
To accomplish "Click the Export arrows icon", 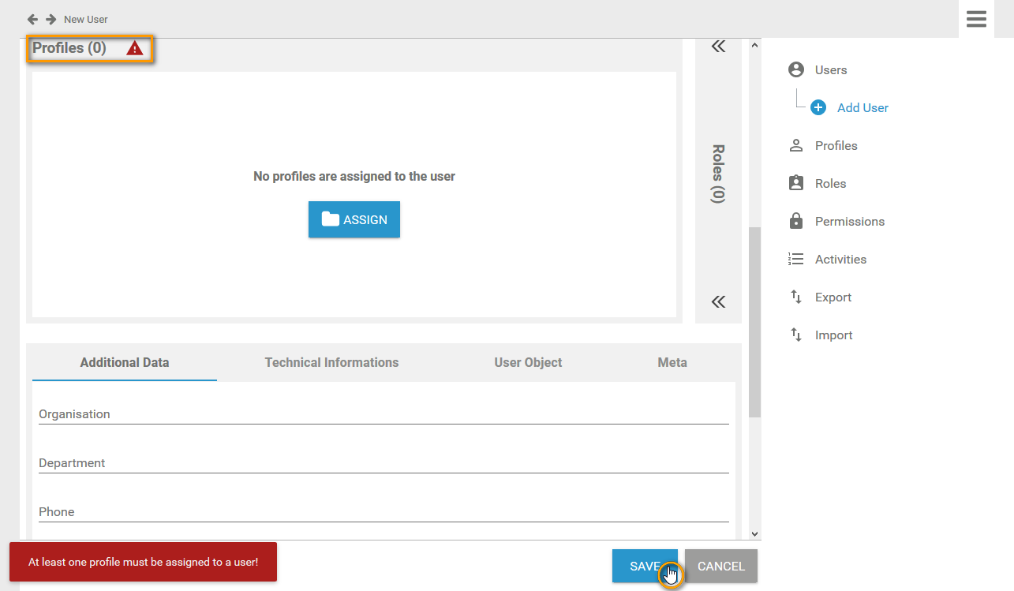I will click(x=795, y=297).
